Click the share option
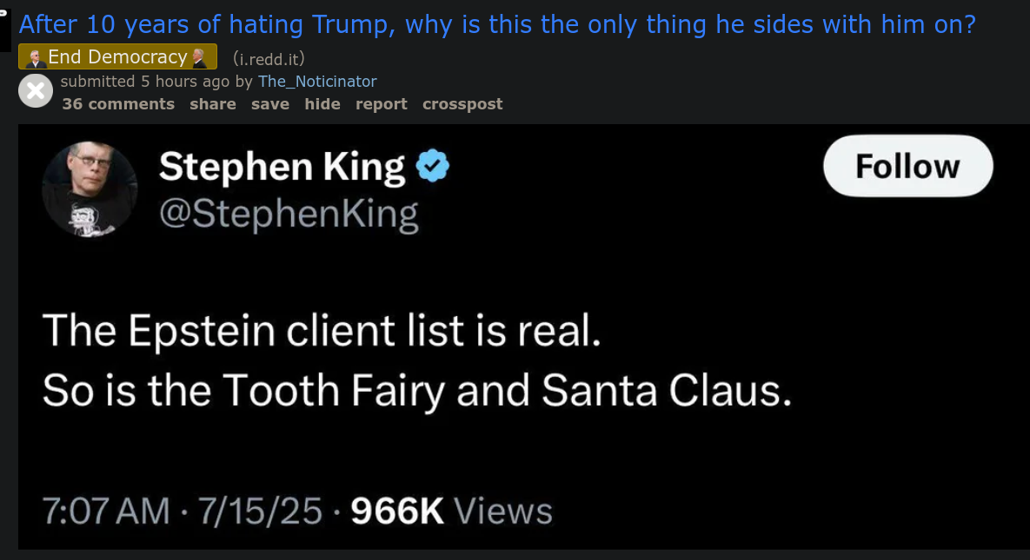This screenshot has height=560, width=1030. [213, 103]
